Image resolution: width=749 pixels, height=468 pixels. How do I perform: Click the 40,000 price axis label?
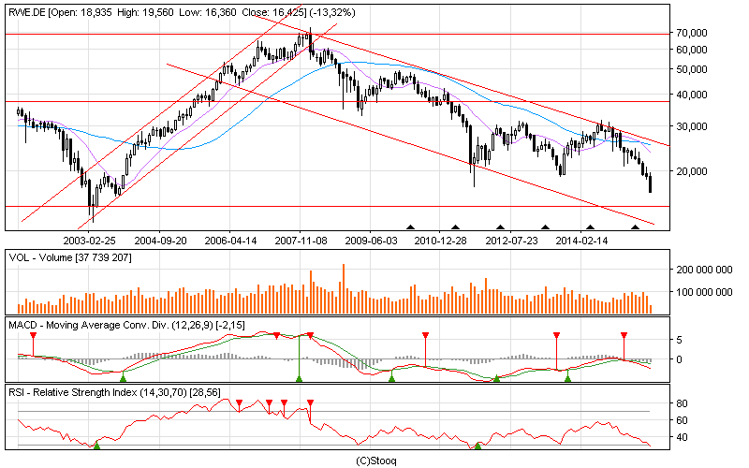tap(692, 95)
